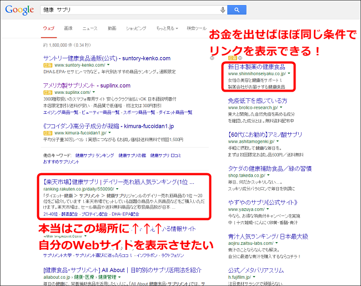Image resolution: width=361 pixels, height=286 pixels.
Task: Open [健康食品・サプリメント] All About result
Action: (123, 270)
